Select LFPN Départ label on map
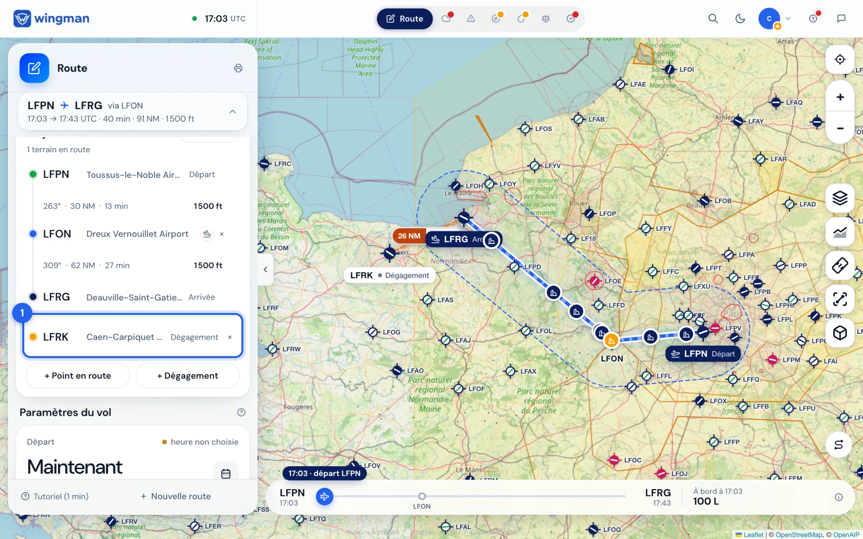863x539 pixels. (x=703, y=354)
